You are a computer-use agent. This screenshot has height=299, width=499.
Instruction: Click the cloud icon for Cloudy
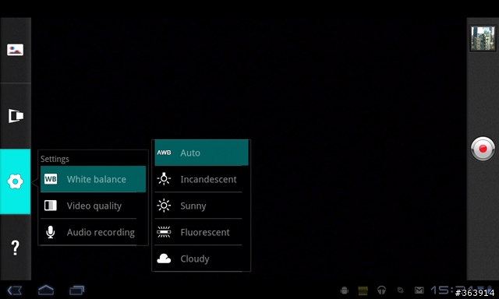[164, 259]
